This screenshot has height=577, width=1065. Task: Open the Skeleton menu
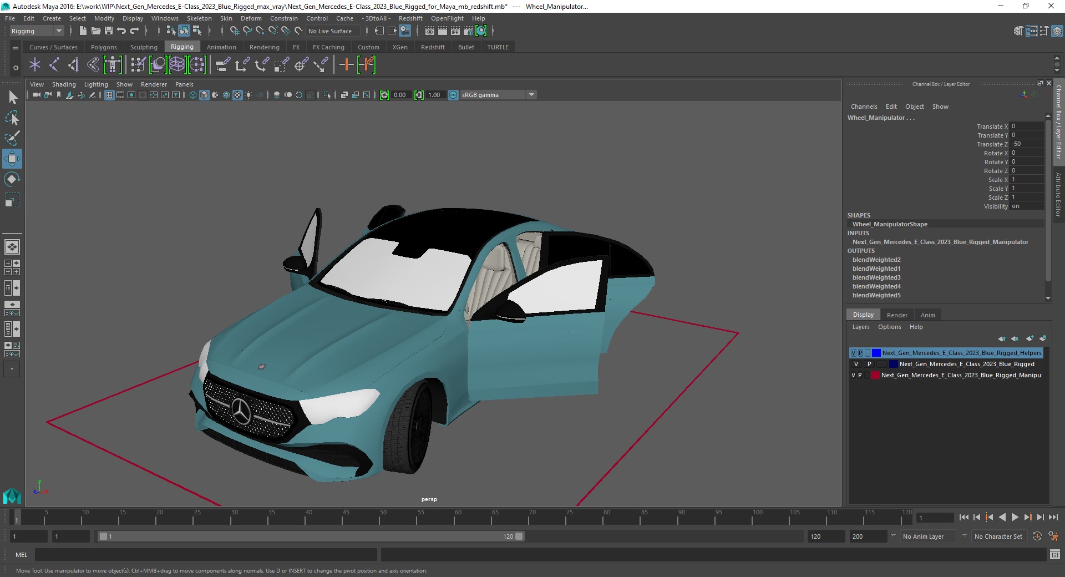[x=199, y=18]
